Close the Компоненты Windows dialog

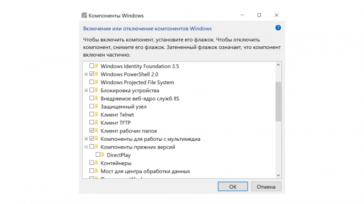click(x=276, y=15)
